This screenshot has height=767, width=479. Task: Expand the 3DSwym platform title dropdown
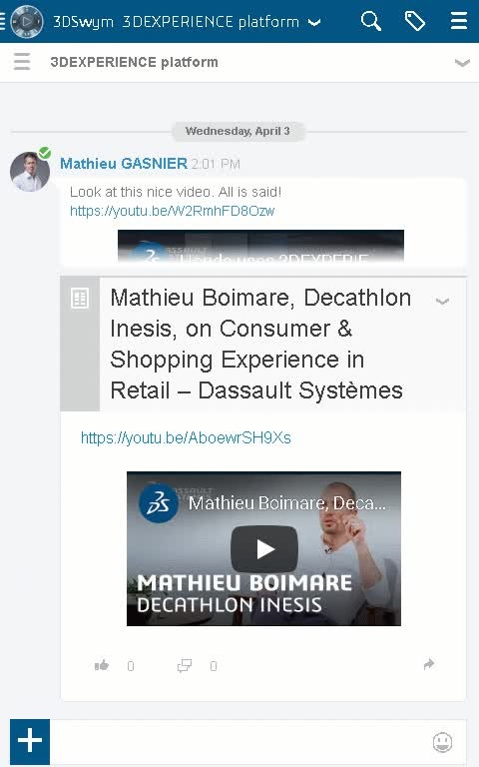pyautogui.click(x=315, y=23)
